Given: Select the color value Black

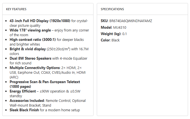Looking at the screenshot, I should [116, 40].
